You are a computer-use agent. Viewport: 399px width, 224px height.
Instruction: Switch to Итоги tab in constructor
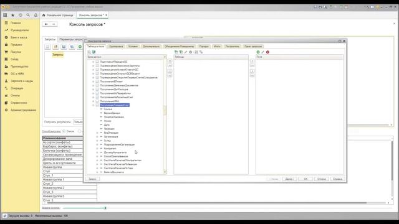(217, 47)
